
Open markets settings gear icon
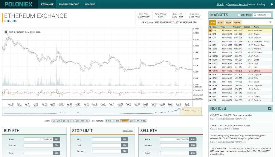tap(270, 22)
